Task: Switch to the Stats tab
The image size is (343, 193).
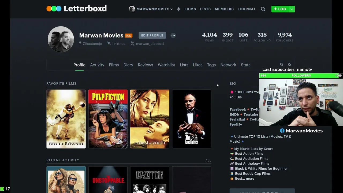Action: click(245, 65)
